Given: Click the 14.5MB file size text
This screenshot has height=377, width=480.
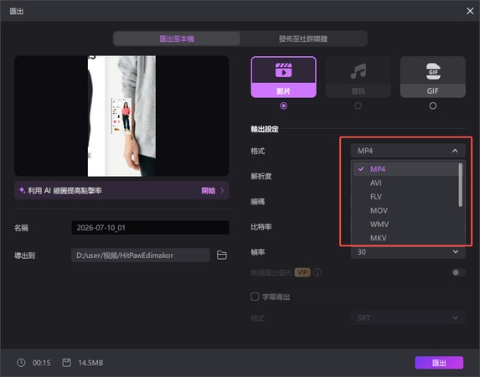Looking at the screenshot, I should coord(90,363).
